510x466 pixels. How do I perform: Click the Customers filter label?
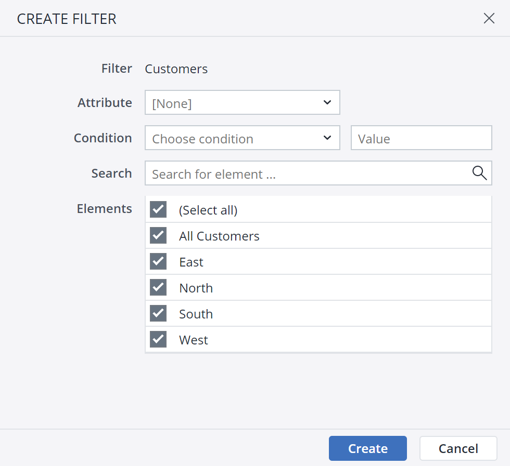pyautogui.click(x=176, y=69)
